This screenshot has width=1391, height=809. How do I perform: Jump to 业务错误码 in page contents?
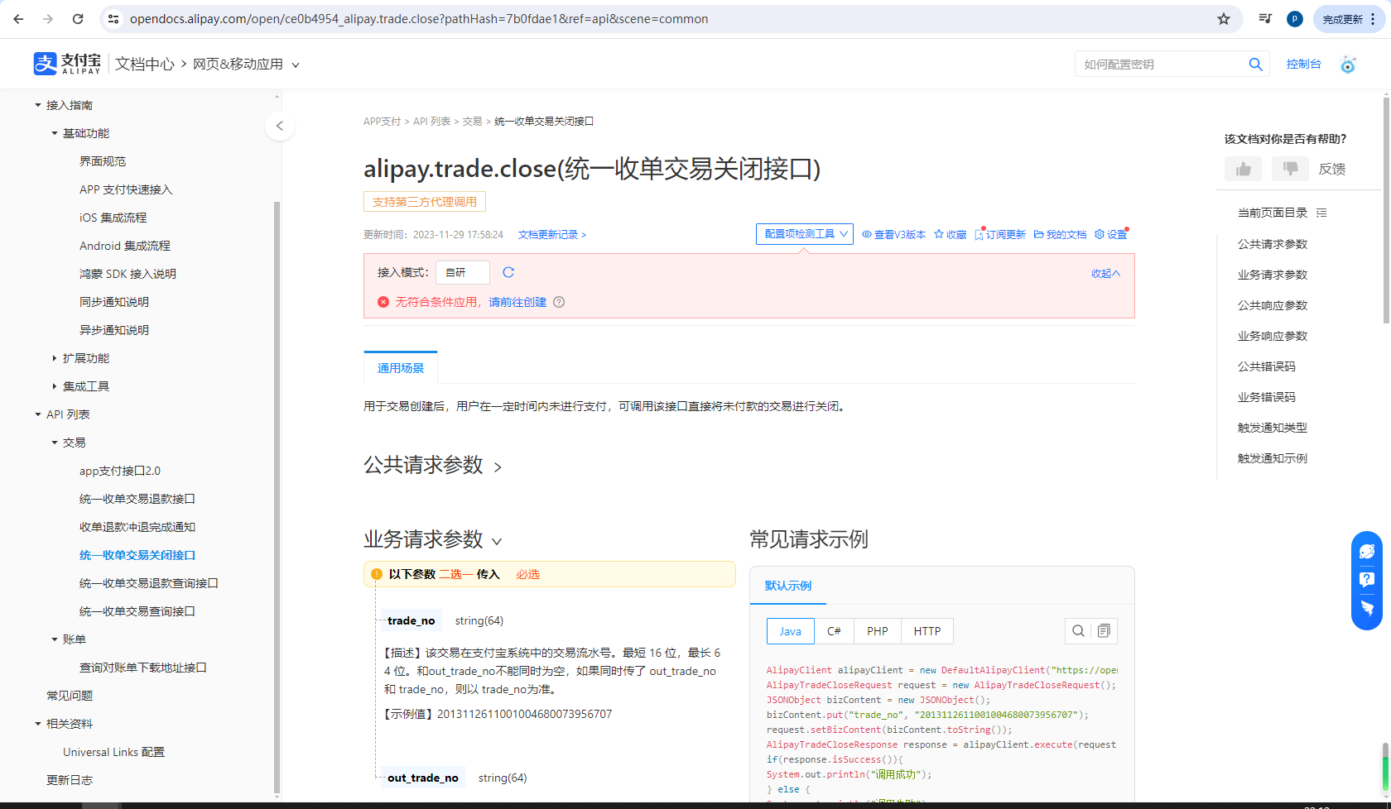click(1266, 397)
